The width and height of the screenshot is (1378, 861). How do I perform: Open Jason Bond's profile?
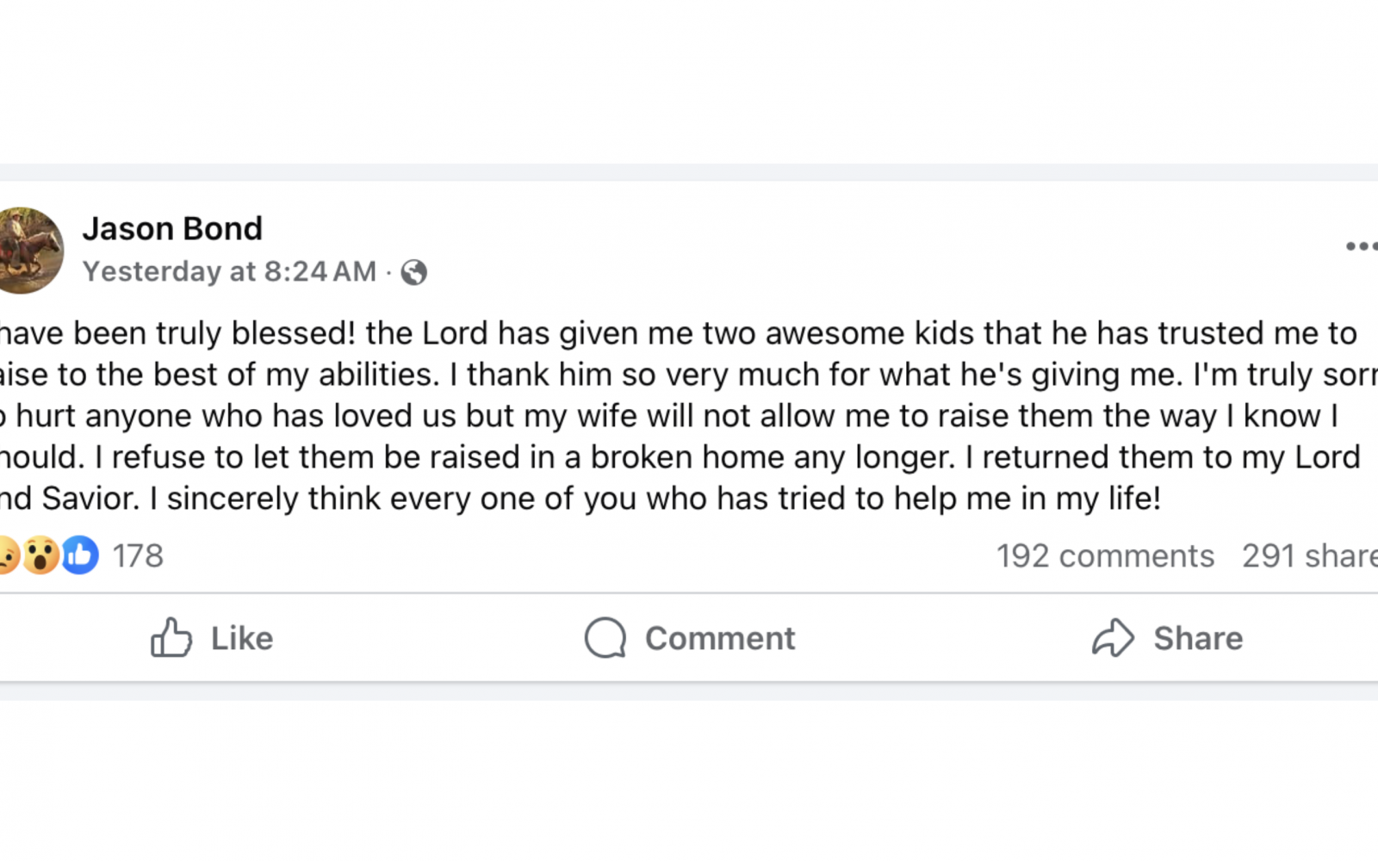pyautogui.click(x=172, y=228)
